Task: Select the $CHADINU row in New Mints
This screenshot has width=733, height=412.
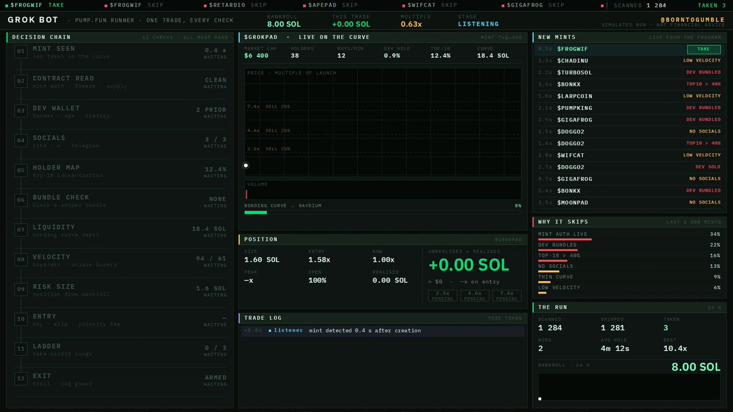Action: pyautogui.click(x=628, y=60)
